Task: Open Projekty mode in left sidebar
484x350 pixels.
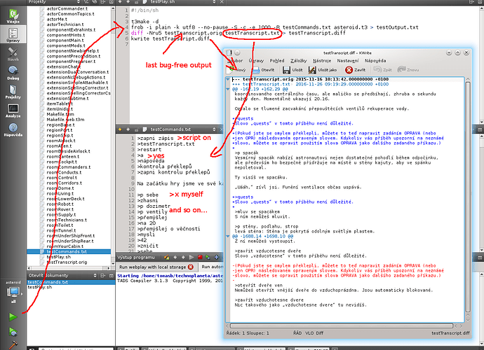Action: pyautogui.click(x=13, y=92)
